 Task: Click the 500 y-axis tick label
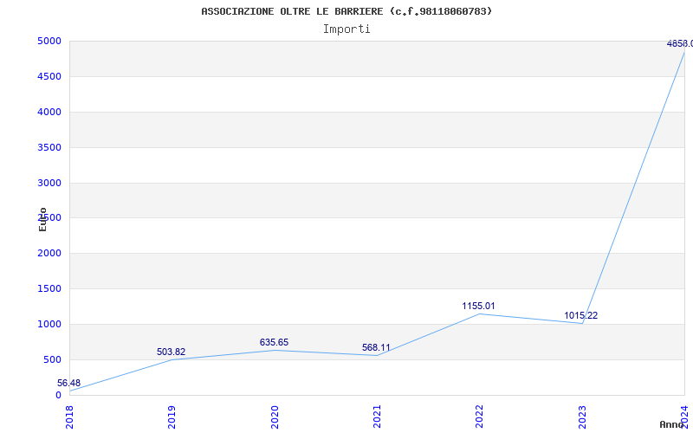(x=52, y=359)
